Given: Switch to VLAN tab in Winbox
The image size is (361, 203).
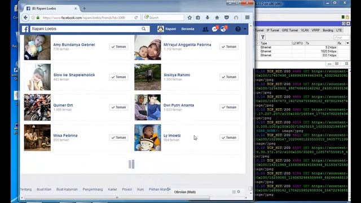Looking at the screenshot, I should (x=305, y=30).
